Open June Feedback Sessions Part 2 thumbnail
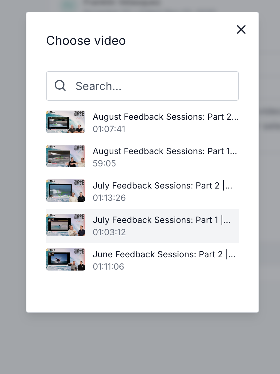Image resolution: width=280 pixels, height=374 pixels. [x=66, y=259]
